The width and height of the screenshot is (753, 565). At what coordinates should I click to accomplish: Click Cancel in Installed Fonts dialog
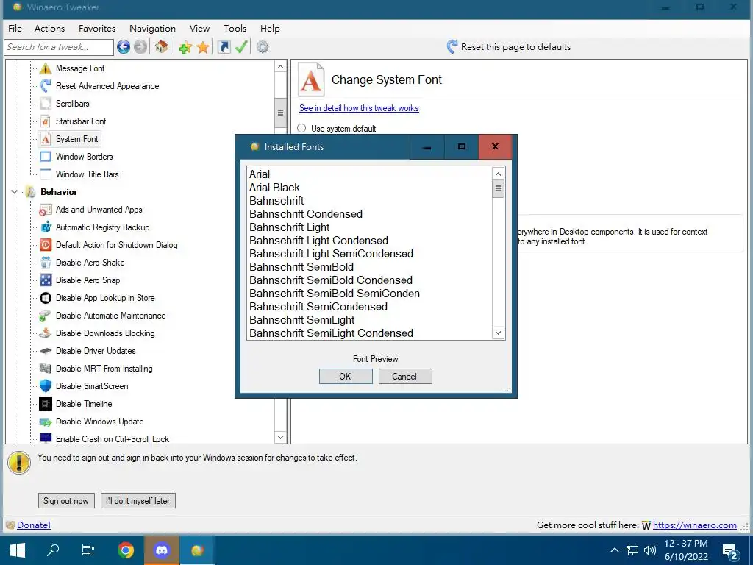pos(405,376)
